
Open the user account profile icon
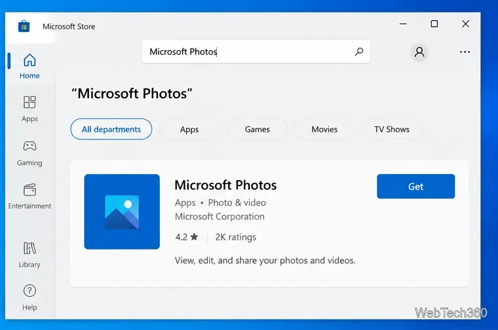pos(419,52)
